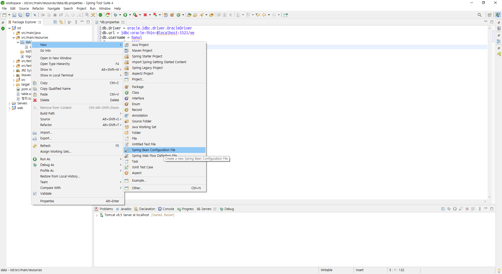Click the New Java Class toolbar icon
This screenshot has height=274, width=502.
[179, 15]
